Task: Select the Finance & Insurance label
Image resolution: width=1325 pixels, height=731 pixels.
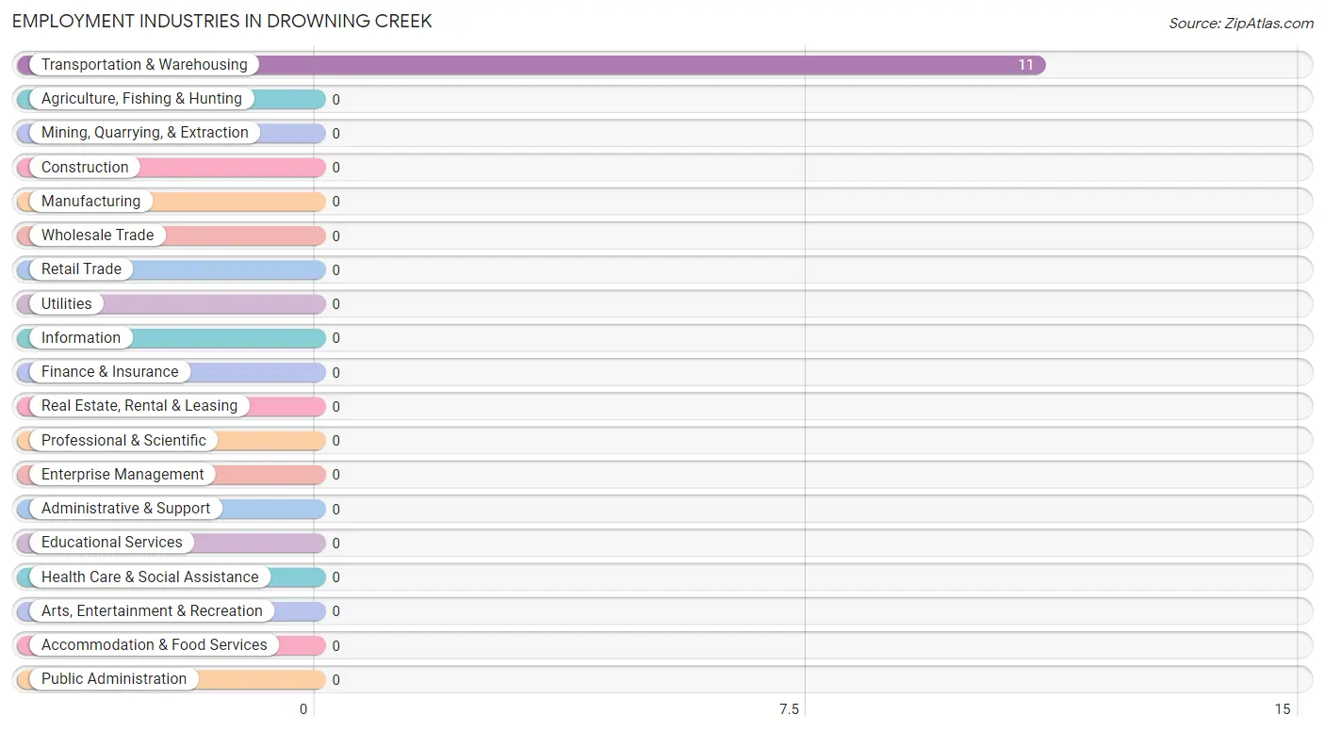Action: (109, 372)
